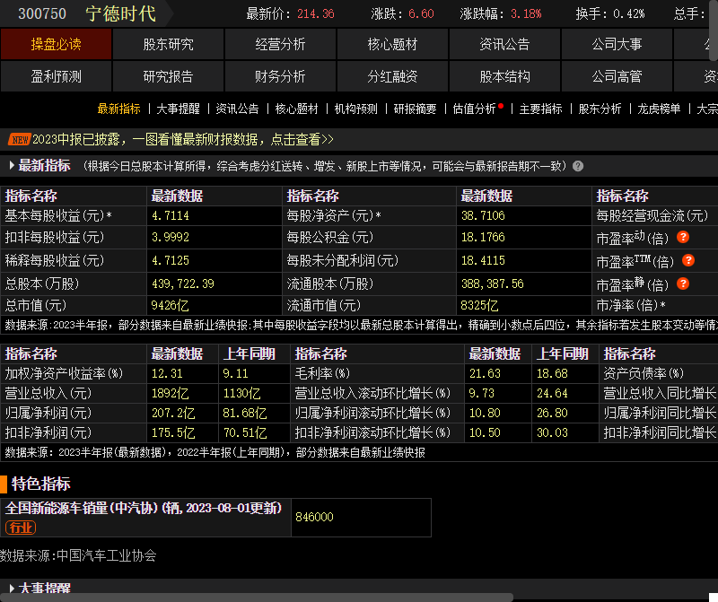
Task: Click 每股净资产 value 38.7106
Action: 483,215
